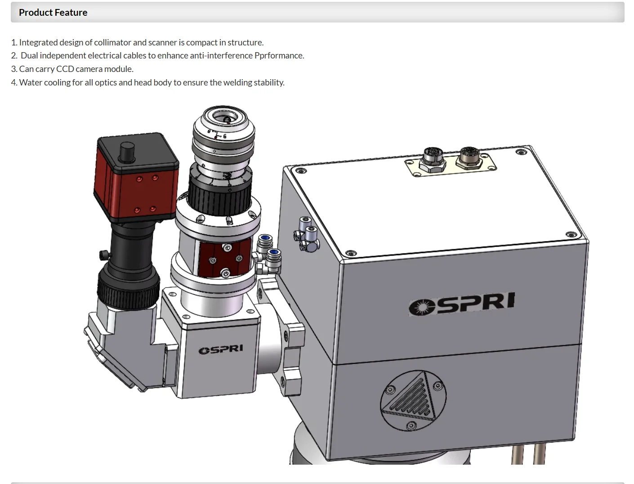Click the right electrical connector on top plate

point(469,157)
